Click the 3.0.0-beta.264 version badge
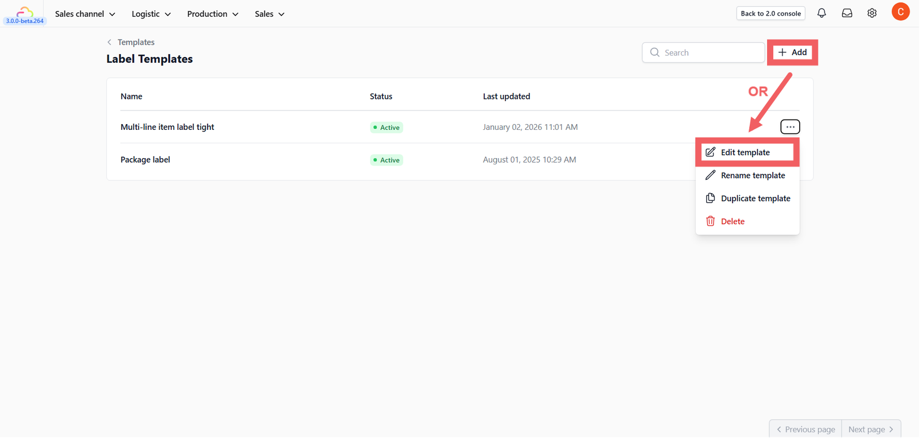Screen dimensions: 920x438 (x=25, y=21)
